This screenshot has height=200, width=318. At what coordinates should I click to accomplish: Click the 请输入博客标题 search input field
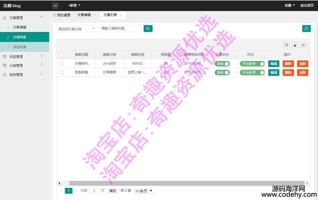[x=120, y=28]
